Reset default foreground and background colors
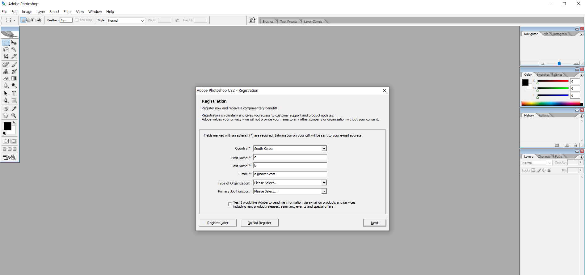Viewport: 585px width, 275px height. click(4, 133)
